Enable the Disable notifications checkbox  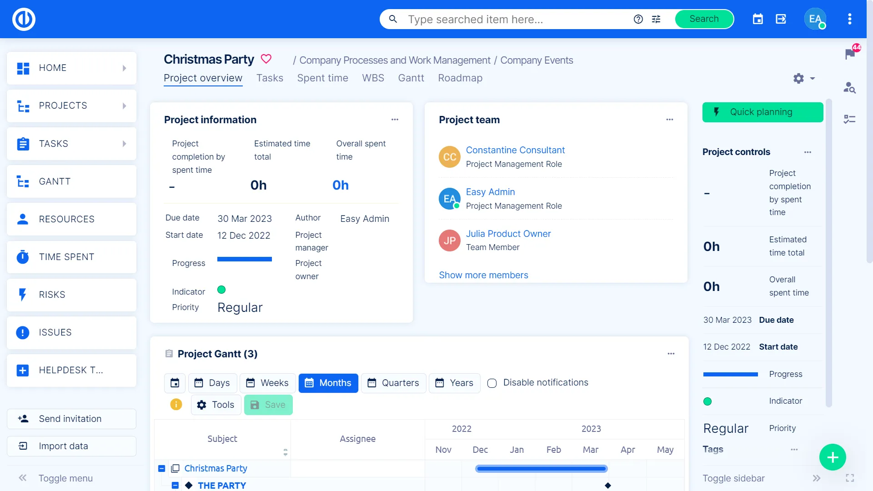point(492,383)
